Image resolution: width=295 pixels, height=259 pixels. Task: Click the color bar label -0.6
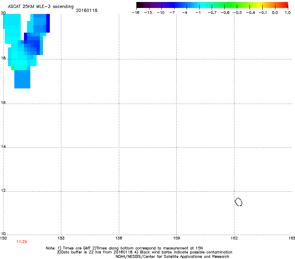tap(225, 13)
